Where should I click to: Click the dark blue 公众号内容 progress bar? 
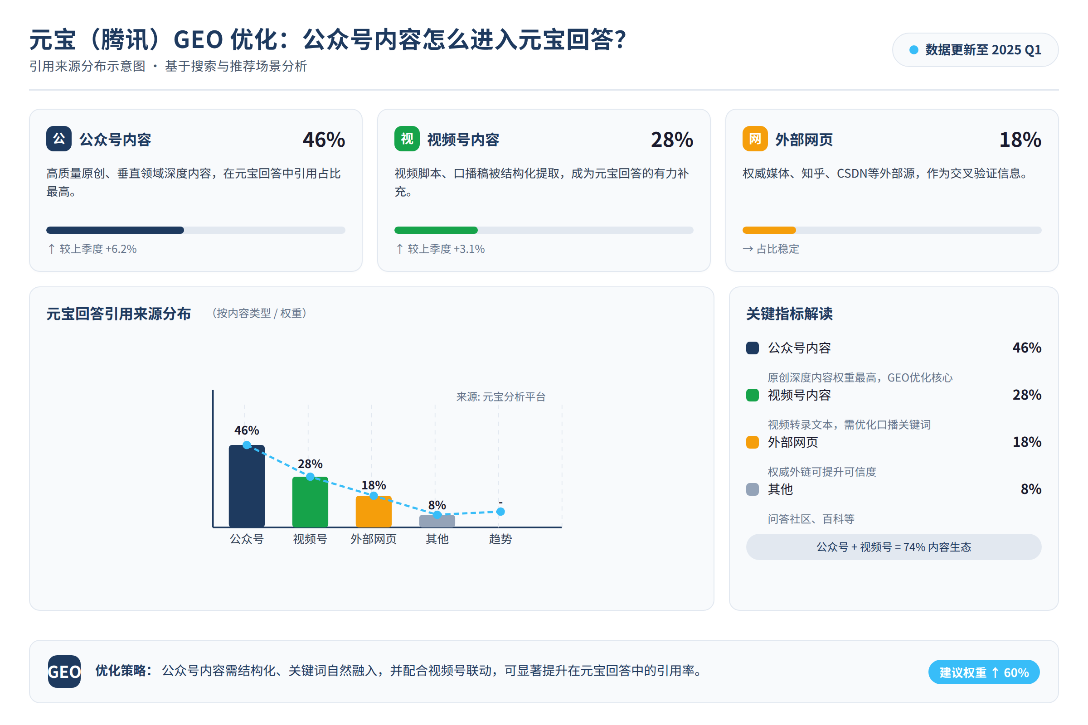115,230
